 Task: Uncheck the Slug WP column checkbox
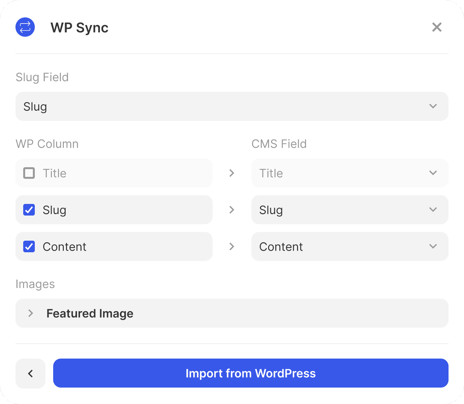(x=29, y=210)
